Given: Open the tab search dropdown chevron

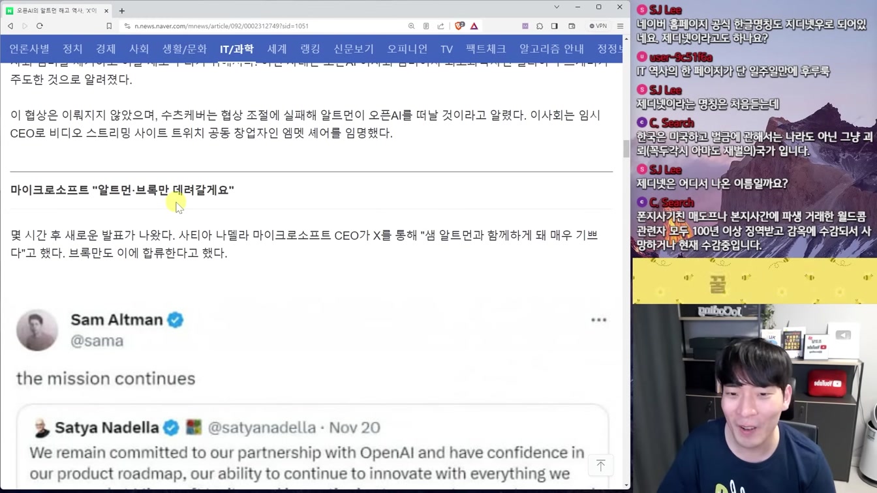Looking at the screenshot, I should pyautogui.click(x=557, y=7).
